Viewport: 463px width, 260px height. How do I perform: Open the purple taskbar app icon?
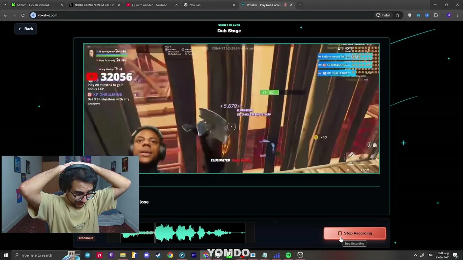(111, 255)
